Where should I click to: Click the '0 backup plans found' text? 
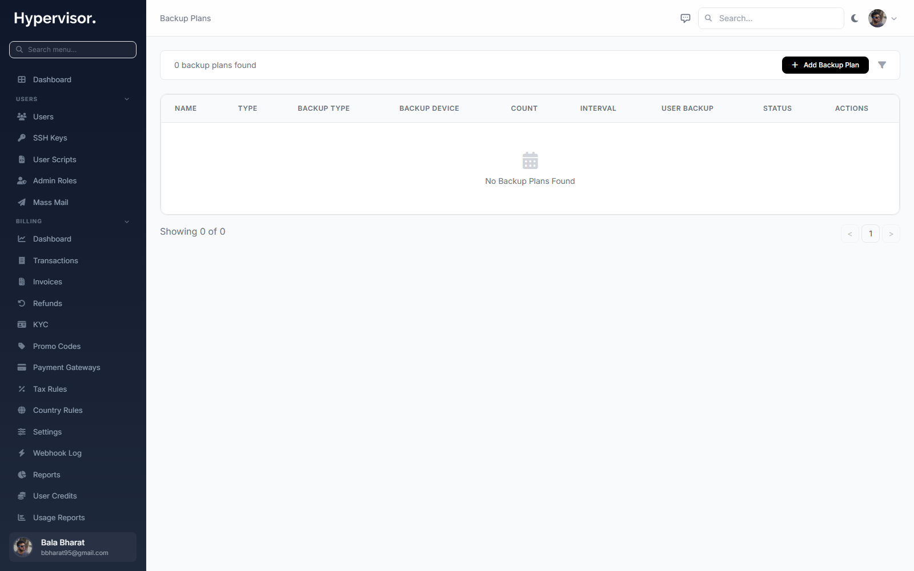[215, 65]
